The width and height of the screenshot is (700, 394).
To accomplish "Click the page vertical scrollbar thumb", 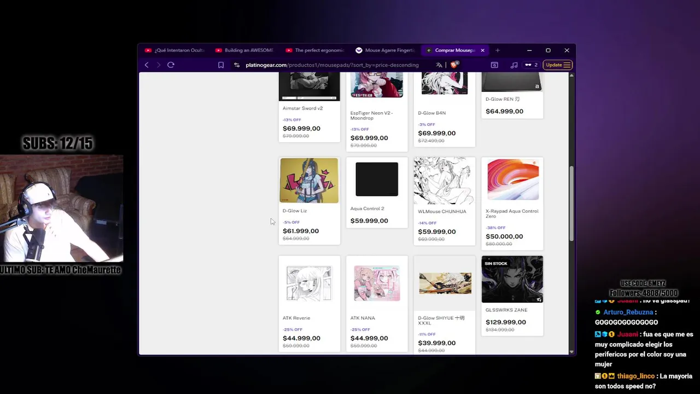I will (x=572, y=204).
